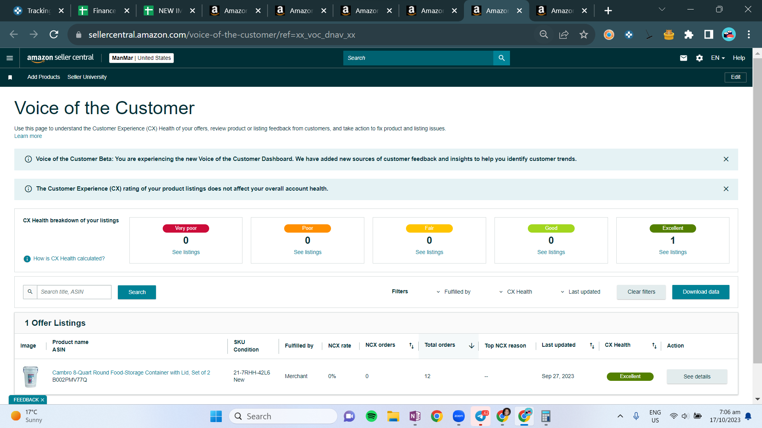Open Chrome three-dot menu
The height and width of the screenshot is (428, 762).
point(749,34)
